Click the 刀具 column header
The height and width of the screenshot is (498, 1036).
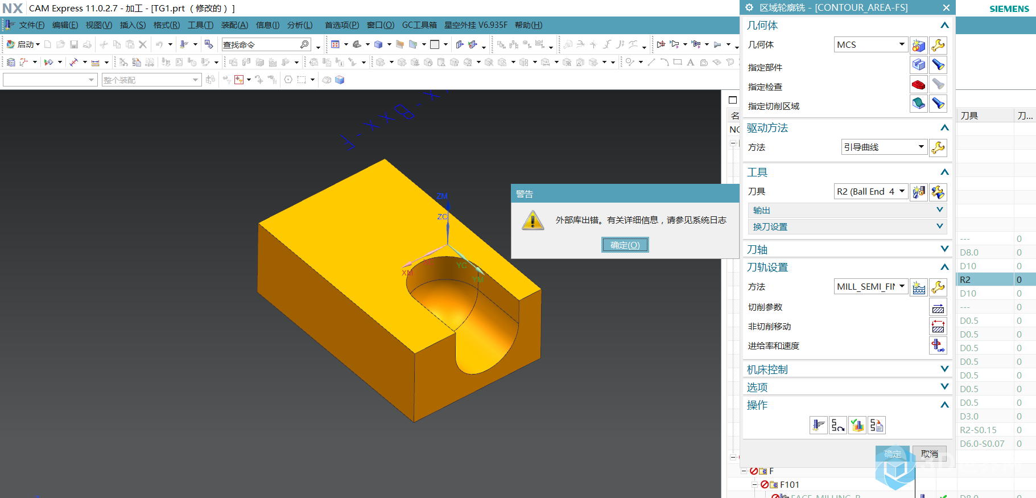tap(985, 116)
